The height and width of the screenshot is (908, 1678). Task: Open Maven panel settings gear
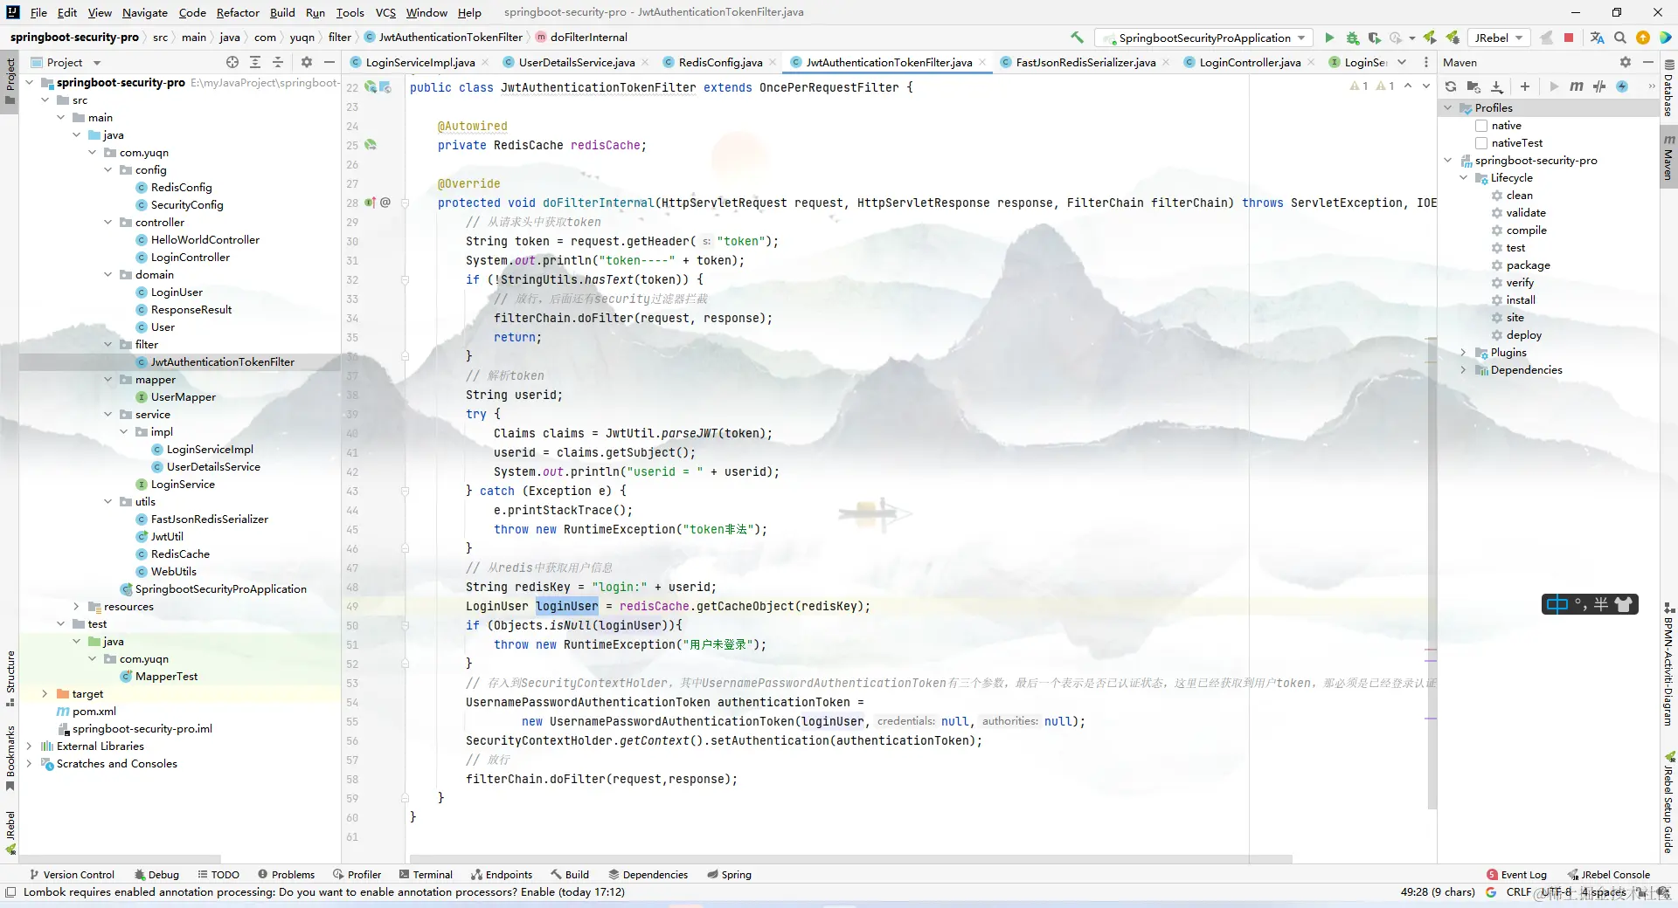coord(1626,62)
